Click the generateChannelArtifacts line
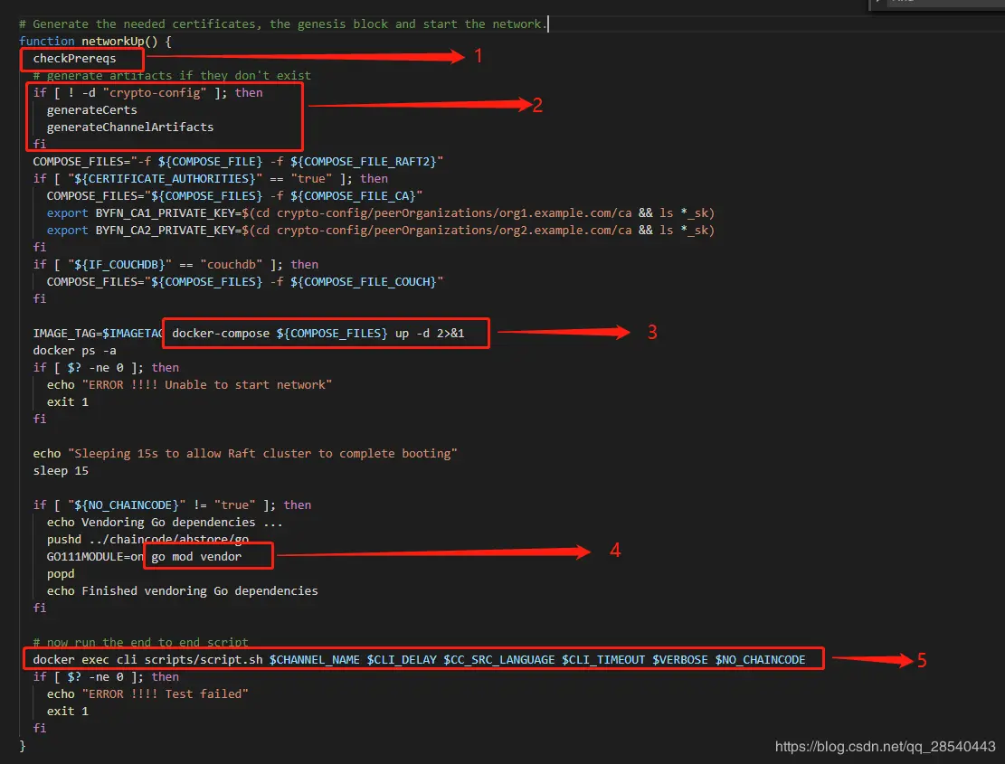Viewport: 1005px width, 764px height. tap(130, 127)
